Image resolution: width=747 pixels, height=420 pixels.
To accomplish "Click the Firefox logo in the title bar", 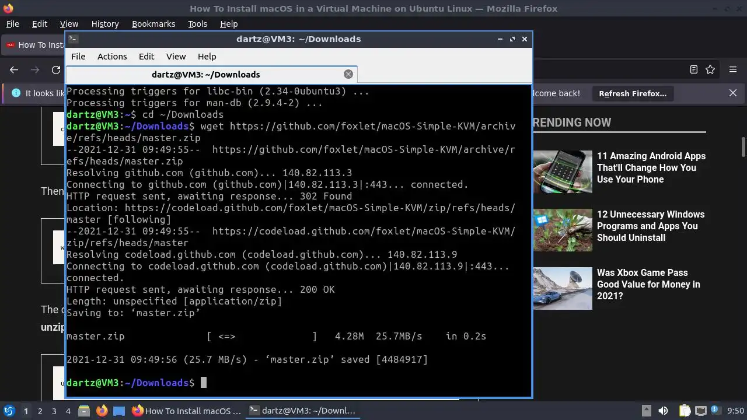I will 8,8.
